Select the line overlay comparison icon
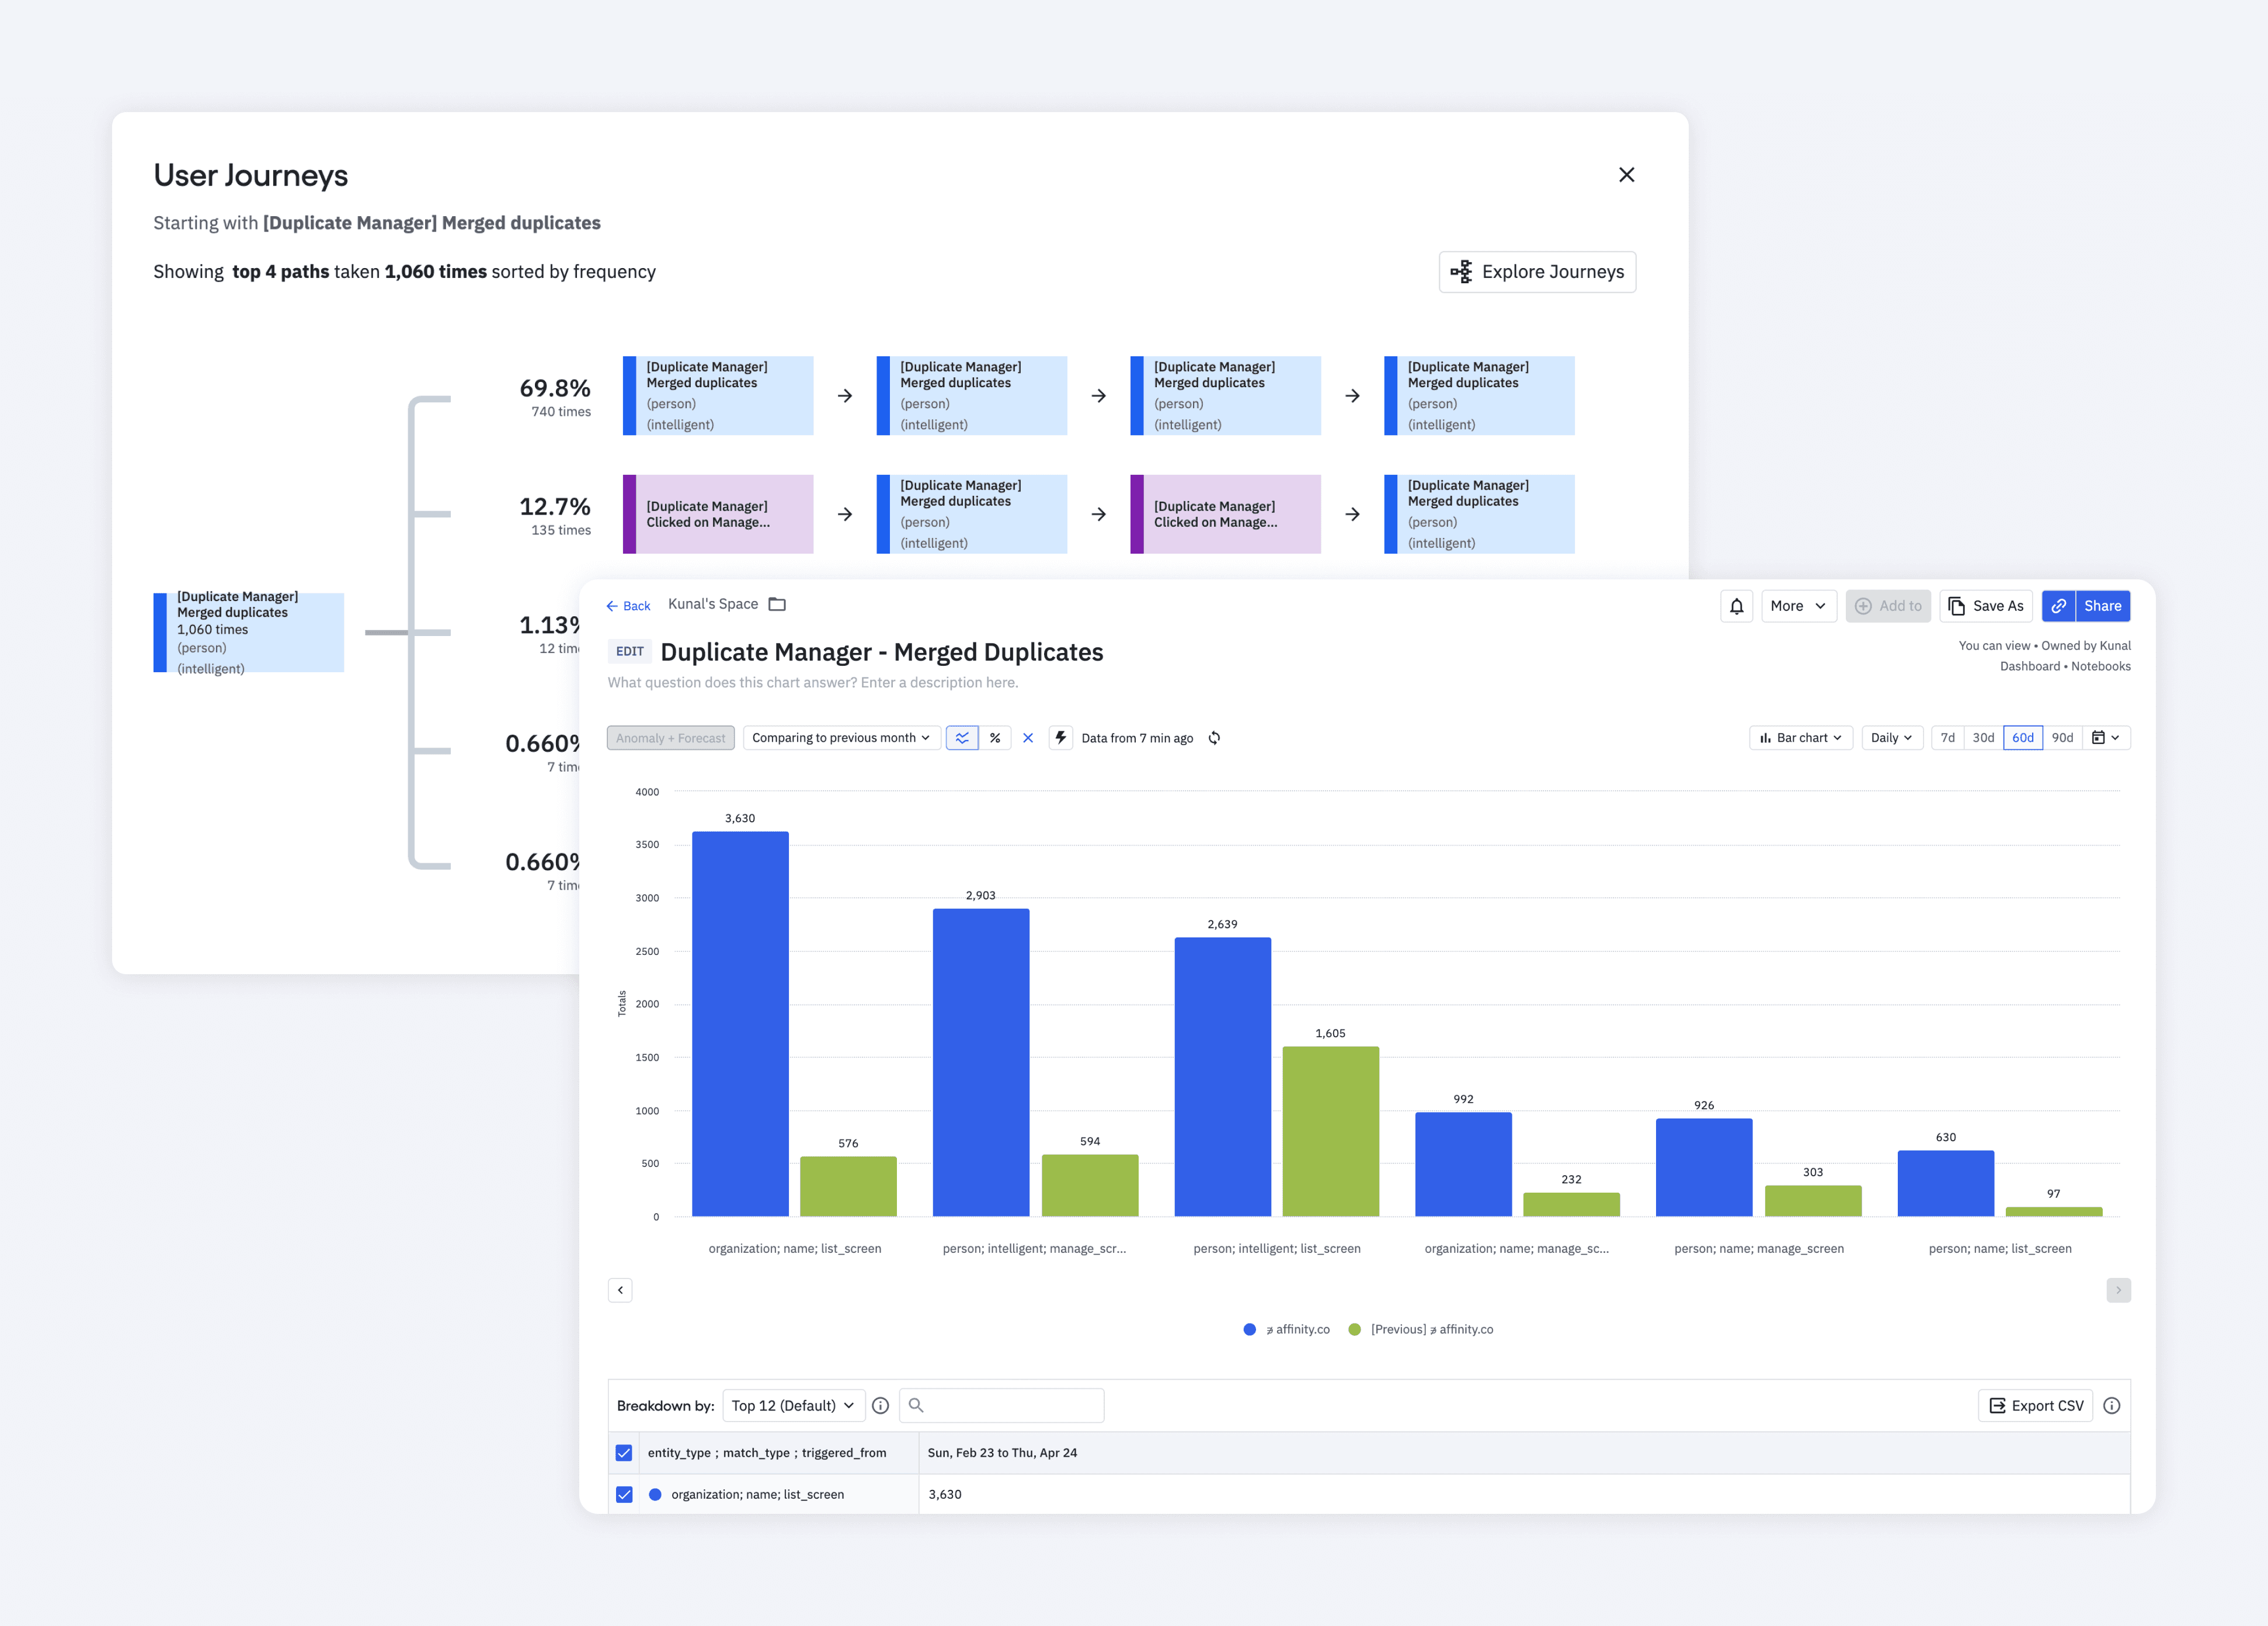Viewport: 2268px width, 1626px height. point(962,738)
